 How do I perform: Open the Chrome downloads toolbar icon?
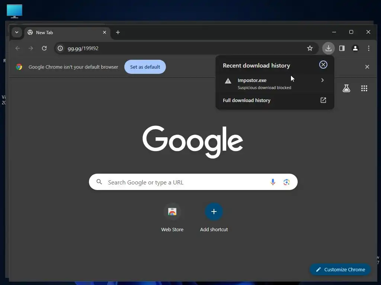pyautogui.click(x=328, y=48)
